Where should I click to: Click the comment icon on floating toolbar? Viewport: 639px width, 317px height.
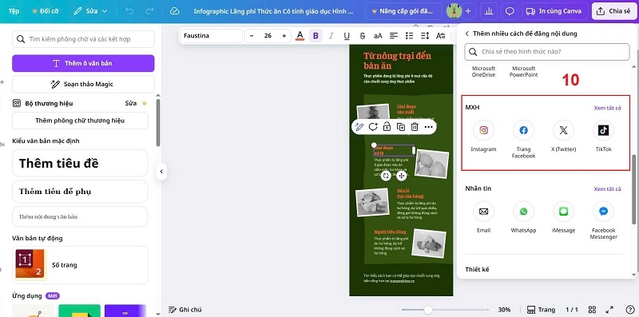pyautogui.click(x=373, y=127)
